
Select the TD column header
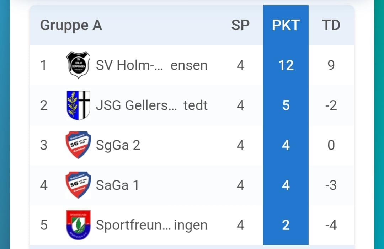click(331, 25)
